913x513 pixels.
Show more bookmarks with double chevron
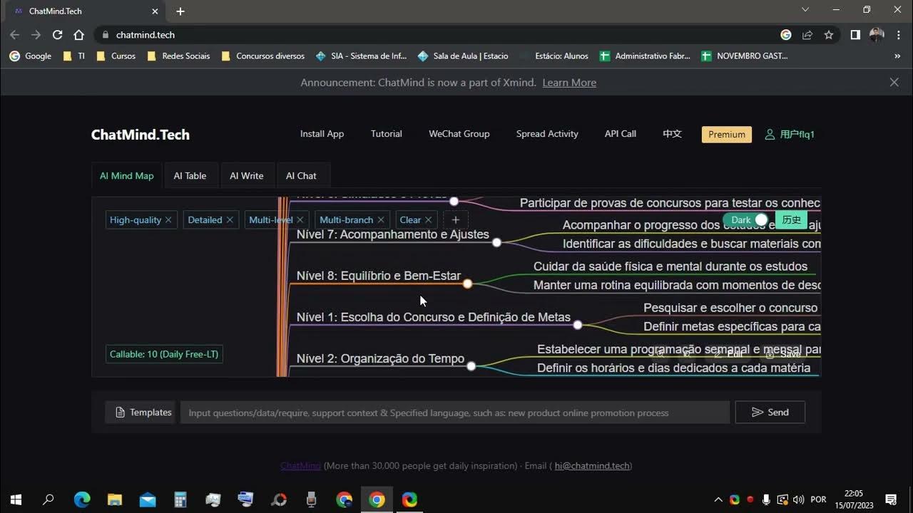(x=897, y=56)
